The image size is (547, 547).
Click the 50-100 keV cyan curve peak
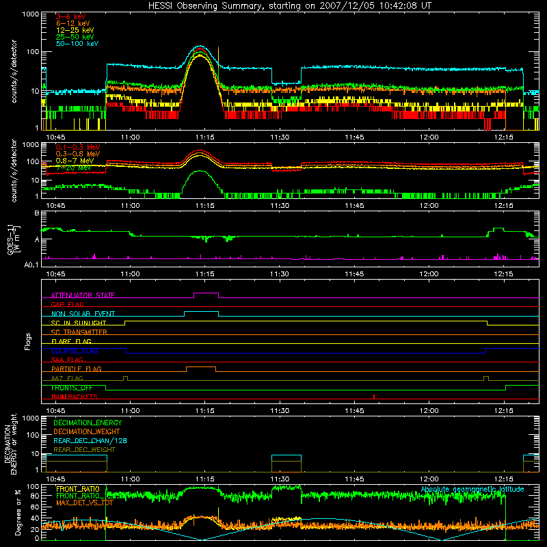coord(200,46)
